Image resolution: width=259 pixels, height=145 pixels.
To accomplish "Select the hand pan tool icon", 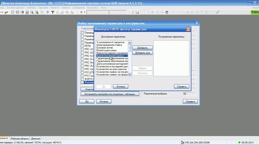I will (167, 12).
